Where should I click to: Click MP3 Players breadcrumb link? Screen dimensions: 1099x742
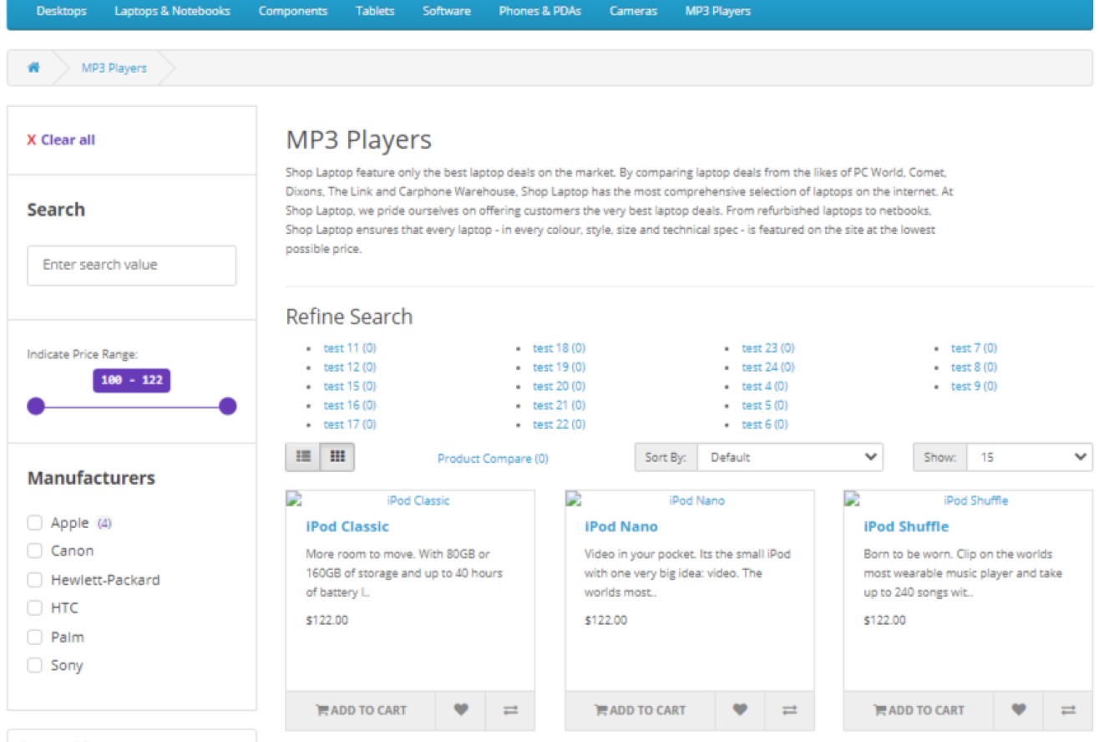pos(114,68)
